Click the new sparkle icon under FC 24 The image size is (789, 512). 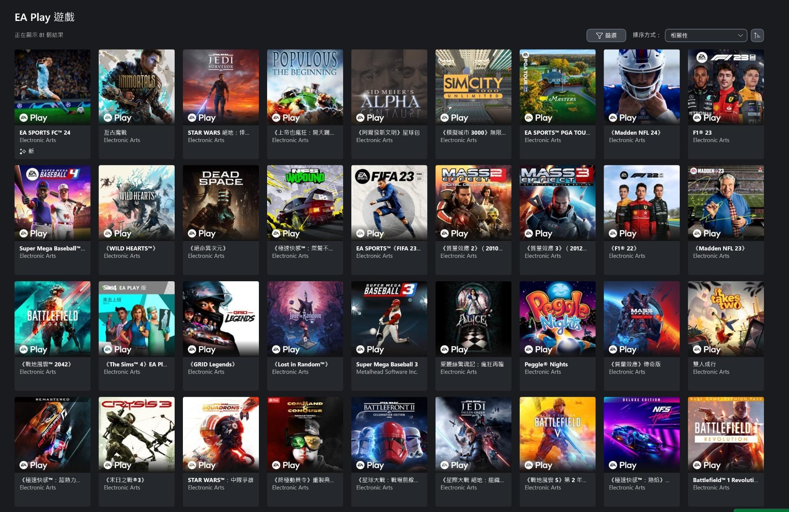(x=23, y=152)
